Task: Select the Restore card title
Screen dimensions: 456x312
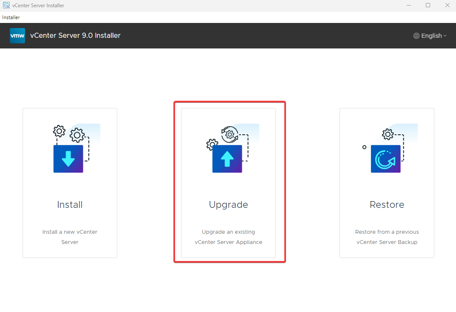Action: coord(387,205)
